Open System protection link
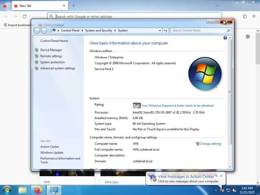The image size is (260, 195). pos(52,62)
